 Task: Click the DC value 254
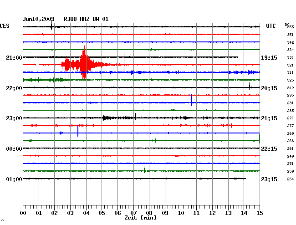291,179
